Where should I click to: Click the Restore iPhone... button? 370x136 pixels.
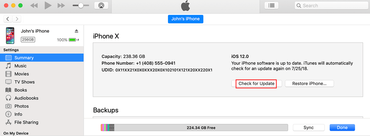[x=309, y=84]
